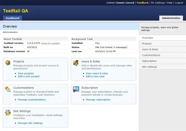Select Projects in the sidebar
Screen dimensions: 186x131
tap(163, 44)
